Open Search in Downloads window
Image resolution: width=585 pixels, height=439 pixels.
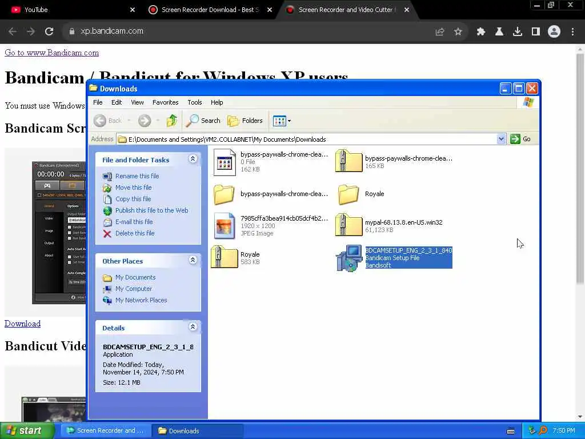pos(203,121)
